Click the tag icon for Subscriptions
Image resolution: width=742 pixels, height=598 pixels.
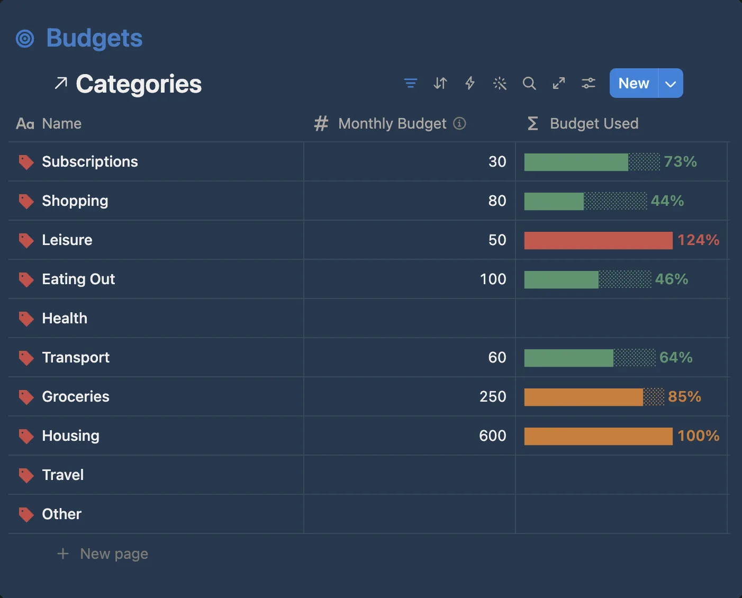click(x=26, y=162)
